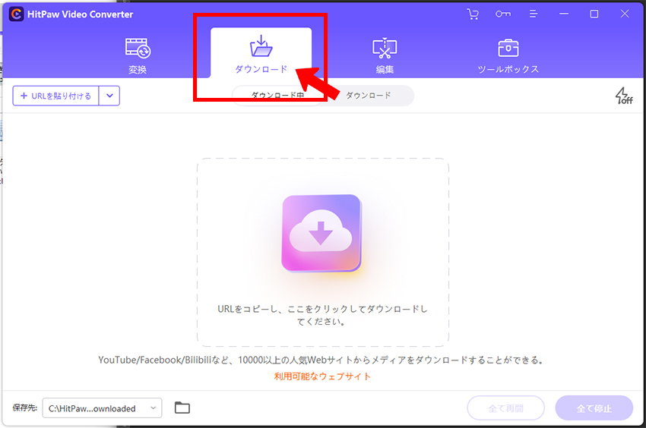Maximize the HitPaw window
This screenshot has width=646, height=428.
tap(594, 14)
